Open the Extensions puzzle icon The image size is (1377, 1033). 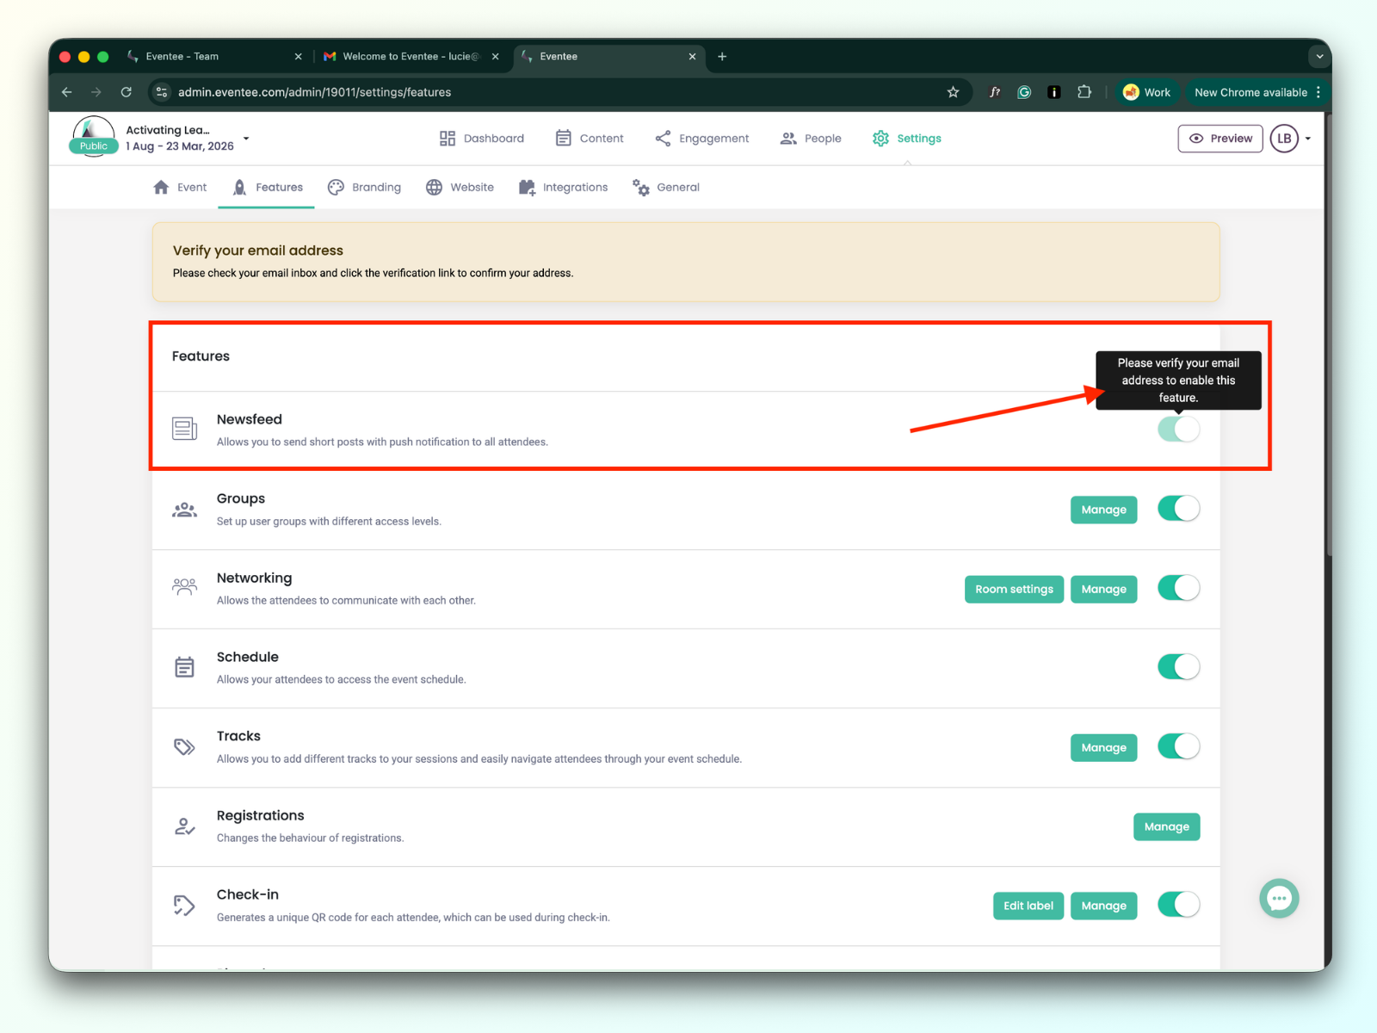click(x=1084, y=92)
